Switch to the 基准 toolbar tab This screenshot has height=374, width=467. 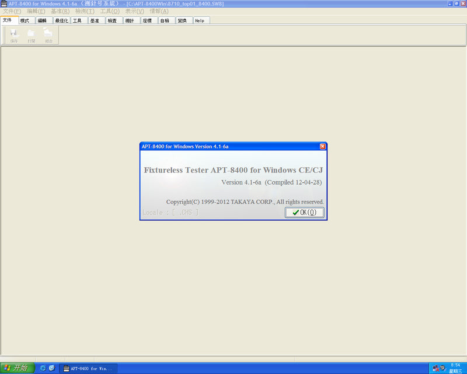coord(97,20)
